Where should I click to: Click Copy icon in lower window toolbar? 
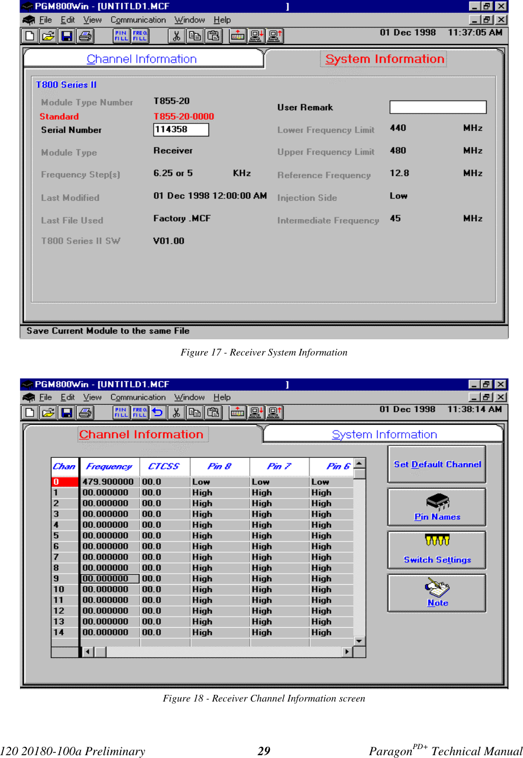pyautogui.click(x=195, y=413)
